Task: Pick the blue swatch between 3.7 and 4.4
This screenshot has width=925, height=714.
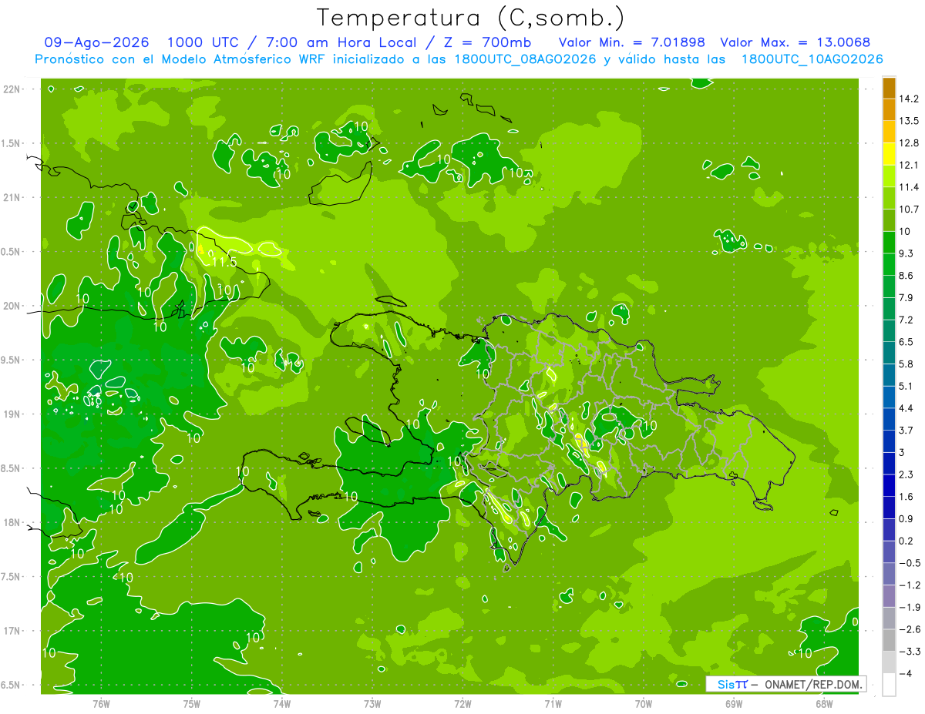Action: click(x=889, y=419)
